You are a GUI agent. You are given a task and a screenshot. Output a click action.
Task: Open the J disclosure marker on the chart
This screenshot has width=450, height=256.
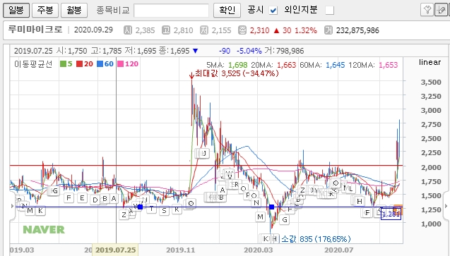[204, 154]
